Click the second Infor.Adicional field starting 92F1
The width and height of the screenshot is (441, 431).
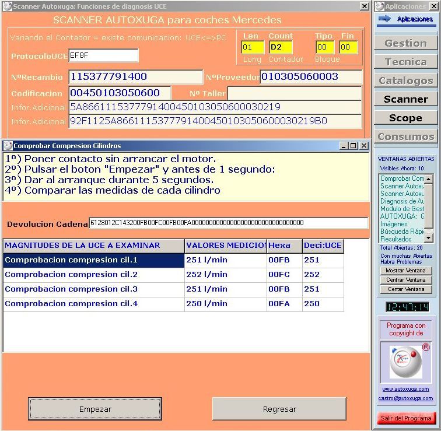pos(215,121)
